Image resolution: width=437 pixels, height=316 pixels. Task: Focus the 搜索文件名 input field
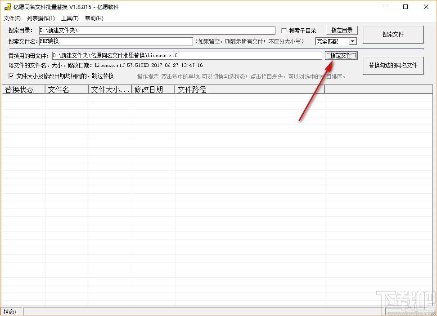[116, 41]
